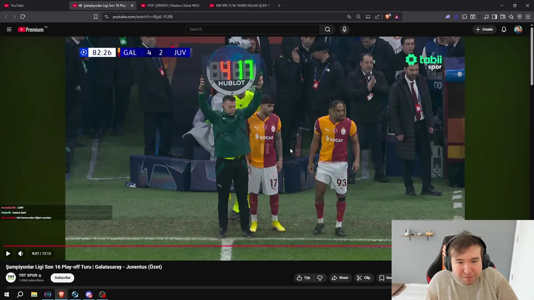534x300 pixels.
Task: Subscribe to TRT SPOR channel
Action: [62, 277]
